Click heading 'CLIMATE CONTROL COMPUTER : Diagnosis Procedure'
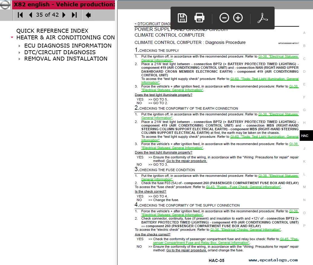The width and height of the screenshot is (313, 265). click(x=190, y=42)
